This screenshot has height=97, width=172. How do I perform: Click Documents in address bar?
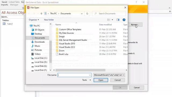pos(66,14)
